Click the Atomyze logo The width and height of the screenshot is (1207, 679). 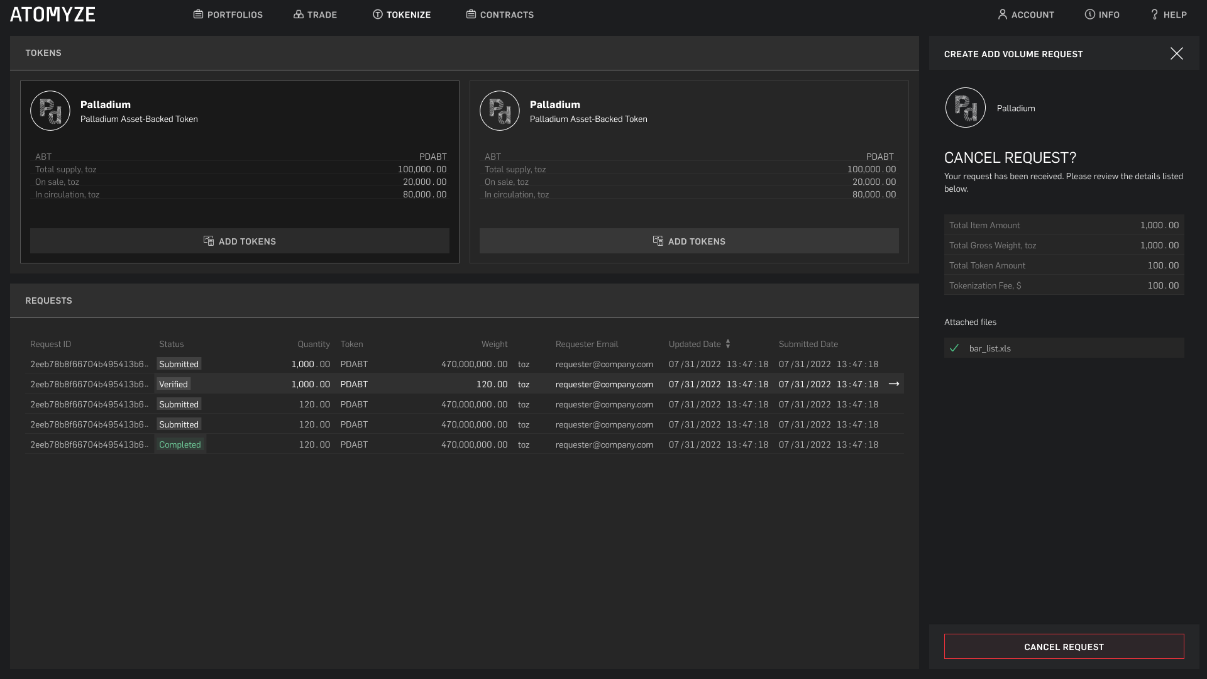[53, 14]
